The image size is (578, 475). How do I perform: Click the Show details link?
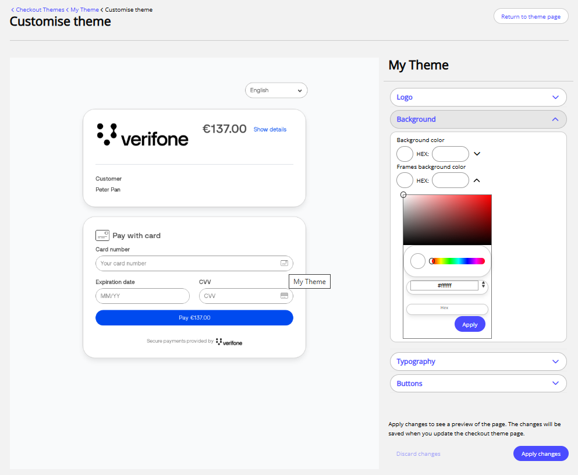[270, 129]
